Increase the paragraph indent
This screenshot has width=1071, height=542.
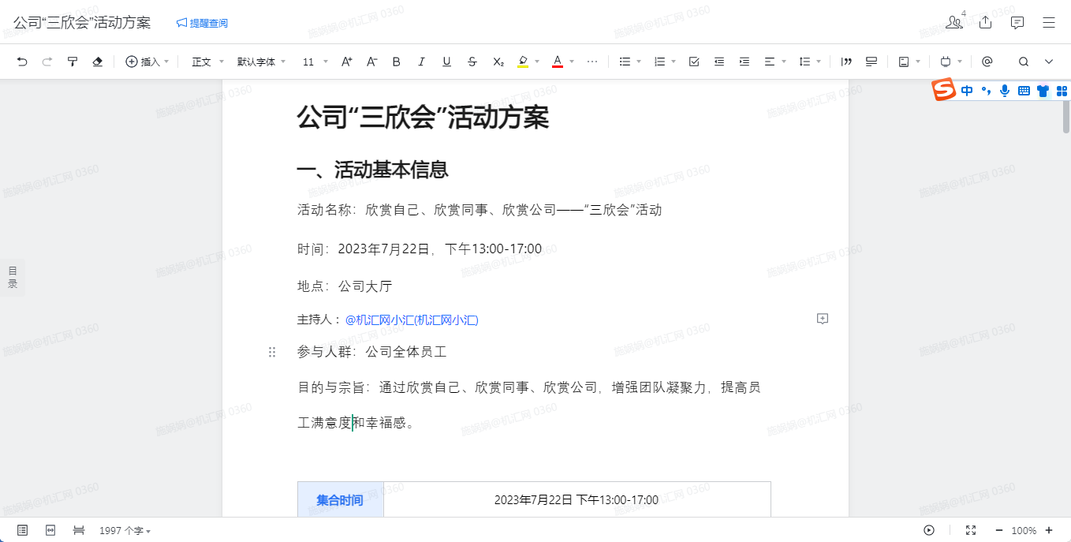pos(744,62)
